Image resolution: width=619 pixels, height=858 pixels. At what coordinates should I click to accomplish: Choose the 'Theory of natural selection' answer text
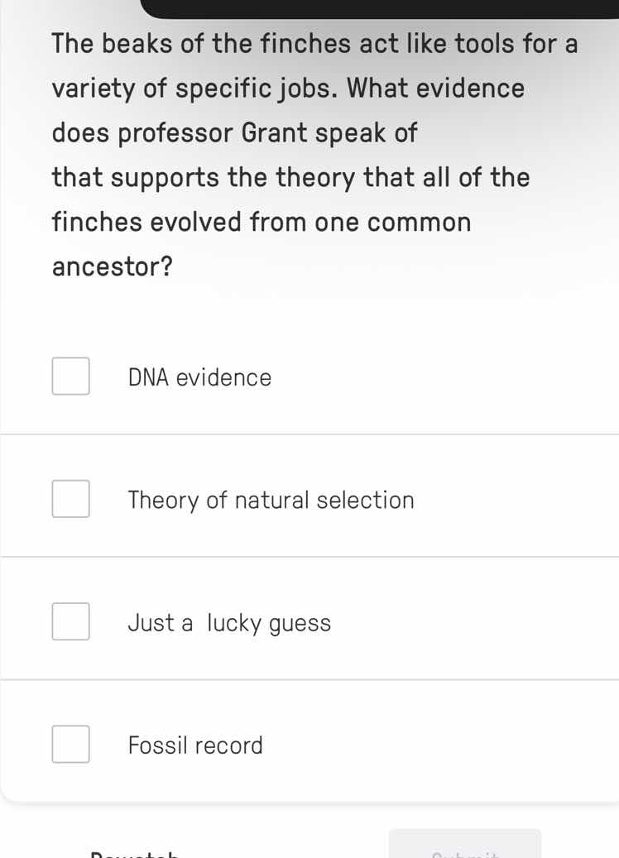click(x=271, y=501)
